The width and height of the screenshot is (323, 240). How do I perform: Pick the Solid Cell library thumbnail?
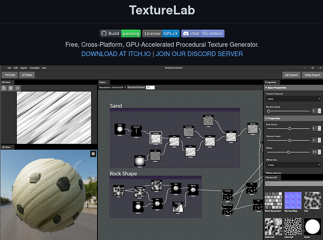pyautogui.click(x=274, y=227)
